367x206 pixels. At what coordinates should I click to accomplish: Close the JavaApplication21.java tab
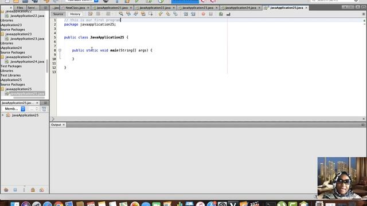coord(131,7)
